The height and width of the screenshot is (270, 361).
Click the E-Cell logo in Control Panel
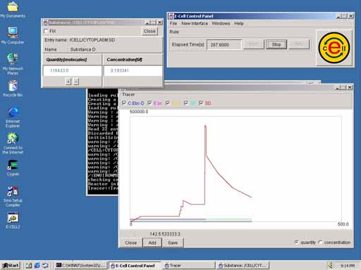coord(334,48)
